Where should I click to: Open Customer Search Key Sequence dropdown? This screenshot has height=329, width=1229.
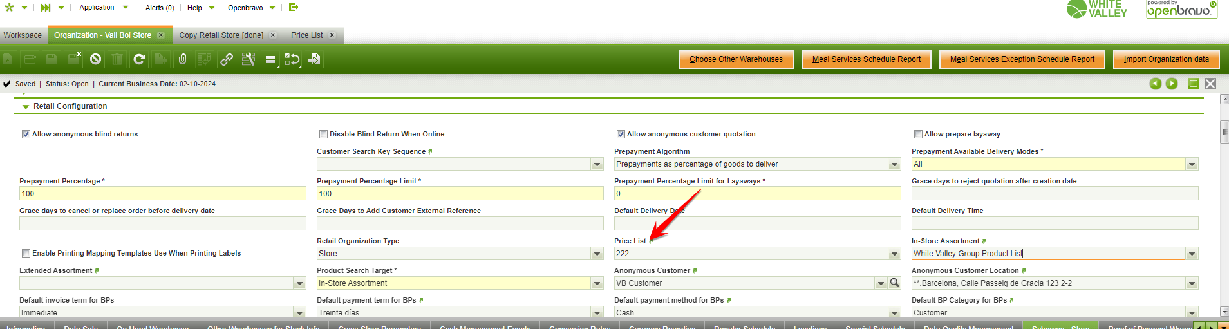pos(597,164)
